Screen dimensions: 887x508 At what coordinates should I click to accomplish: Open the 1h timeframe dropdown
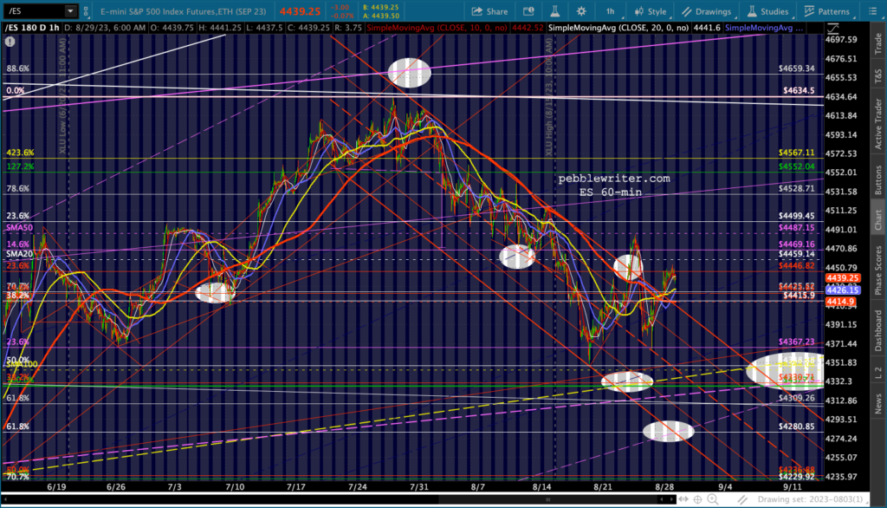pyautogui.click(x=612, y=11)
